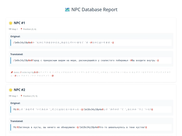Click the Translated label in NPC #1
This screenshot has height=136, width=182.
17,54
